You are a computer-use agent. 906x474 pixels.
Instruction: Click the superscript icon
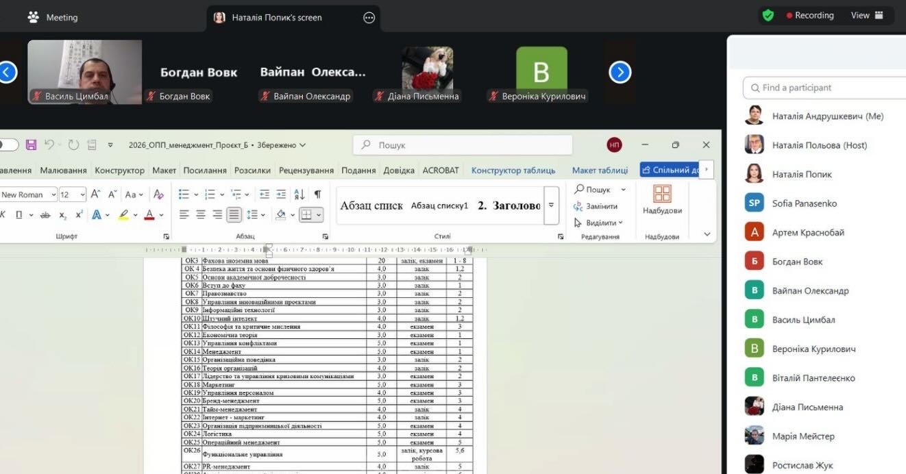click(79, 215)
